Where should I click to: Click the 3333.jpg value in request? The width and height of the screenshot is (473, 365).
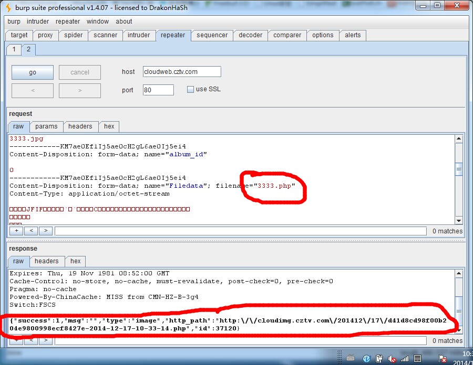click(x=26, y=139)
